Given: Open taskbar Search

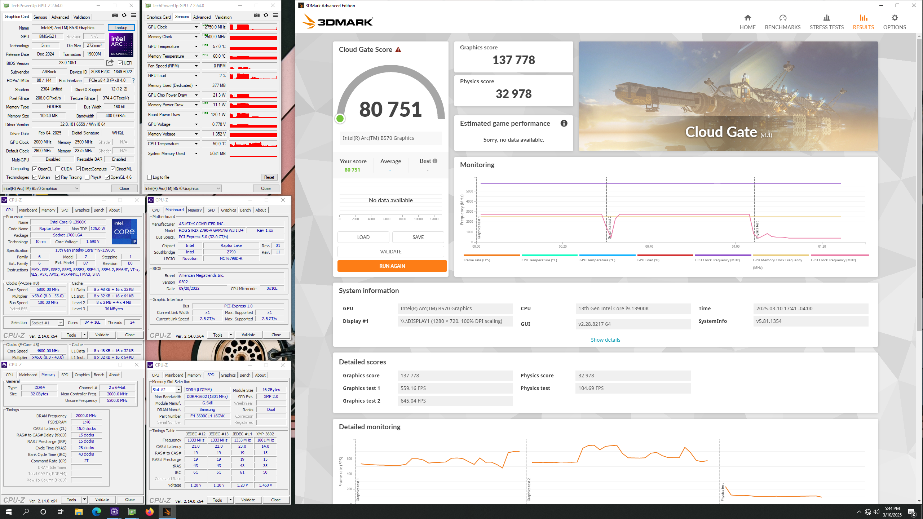Looking at the screenshot, I should [x=26, y=511].
